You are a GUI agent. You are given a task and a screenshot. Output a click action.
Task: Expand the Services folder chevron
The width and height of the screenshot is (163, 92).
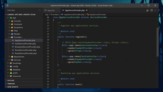pos(9,60)
